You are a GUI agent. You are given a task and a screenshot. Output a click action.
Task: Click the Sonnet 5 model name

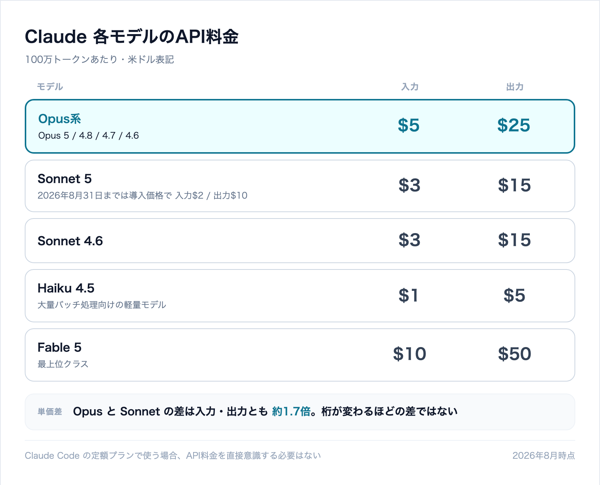(64, 179)
